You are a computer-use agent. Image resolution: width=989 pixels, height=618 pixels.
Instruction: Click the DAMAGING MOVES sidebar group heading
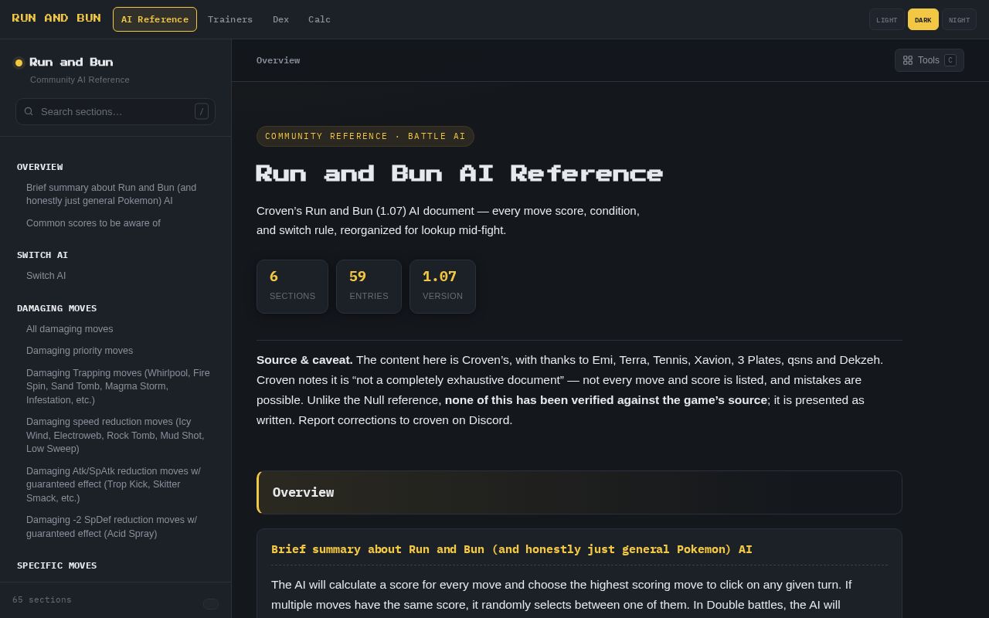click(57, 308)
